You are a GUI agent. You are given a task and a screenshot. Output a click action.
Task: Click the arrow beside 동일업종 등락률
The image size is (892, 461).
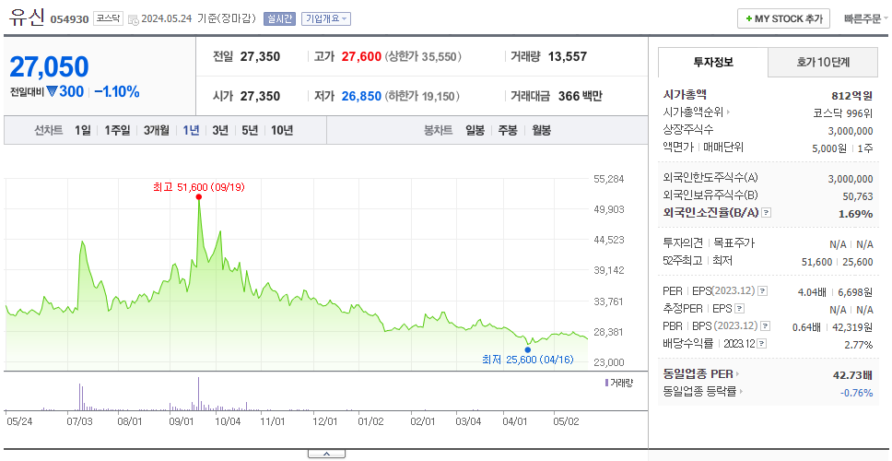[x=741, y=392]
